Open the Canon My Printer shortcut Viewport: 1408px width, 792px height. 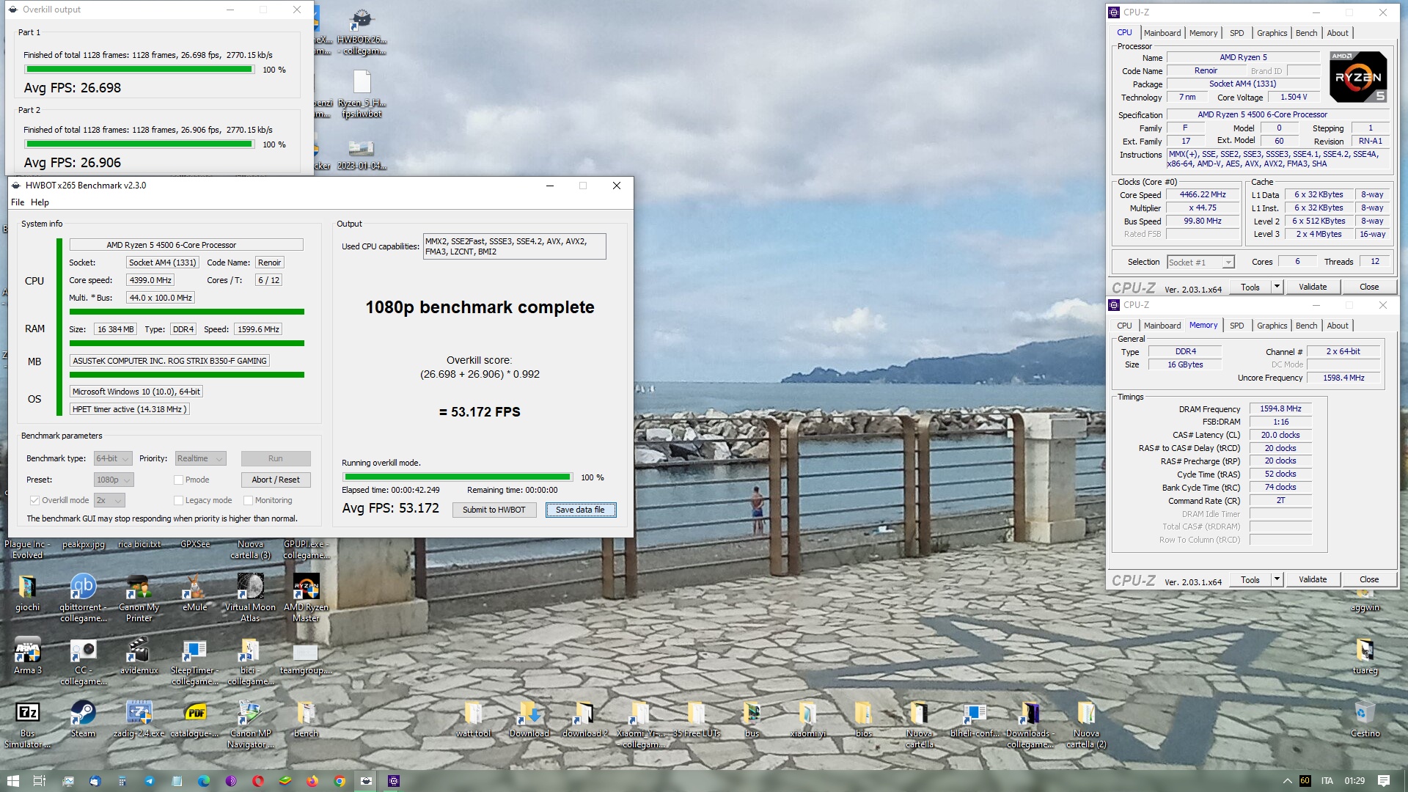pyautogui.click(x=139, y=597)
